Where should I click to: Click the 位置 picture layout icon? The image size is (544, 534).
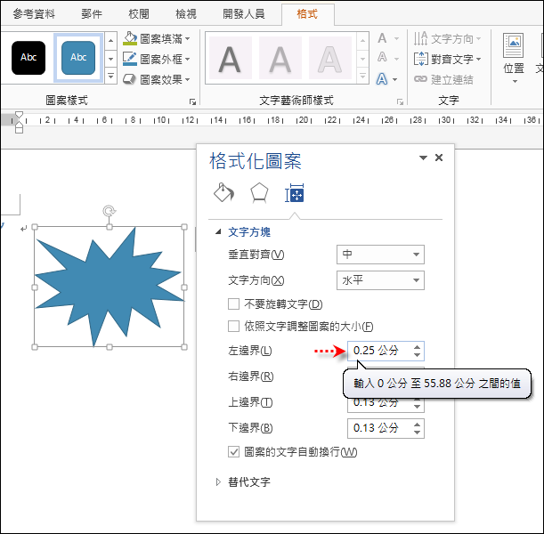(514, 45)
